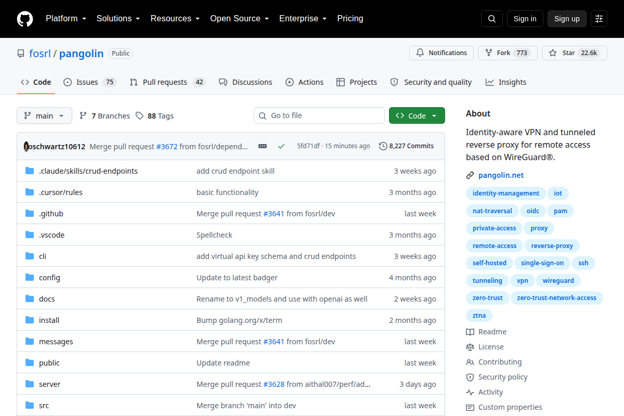624x416 pixels.
Task: Click the server folder icon
Action: click(x=30, y=384)
